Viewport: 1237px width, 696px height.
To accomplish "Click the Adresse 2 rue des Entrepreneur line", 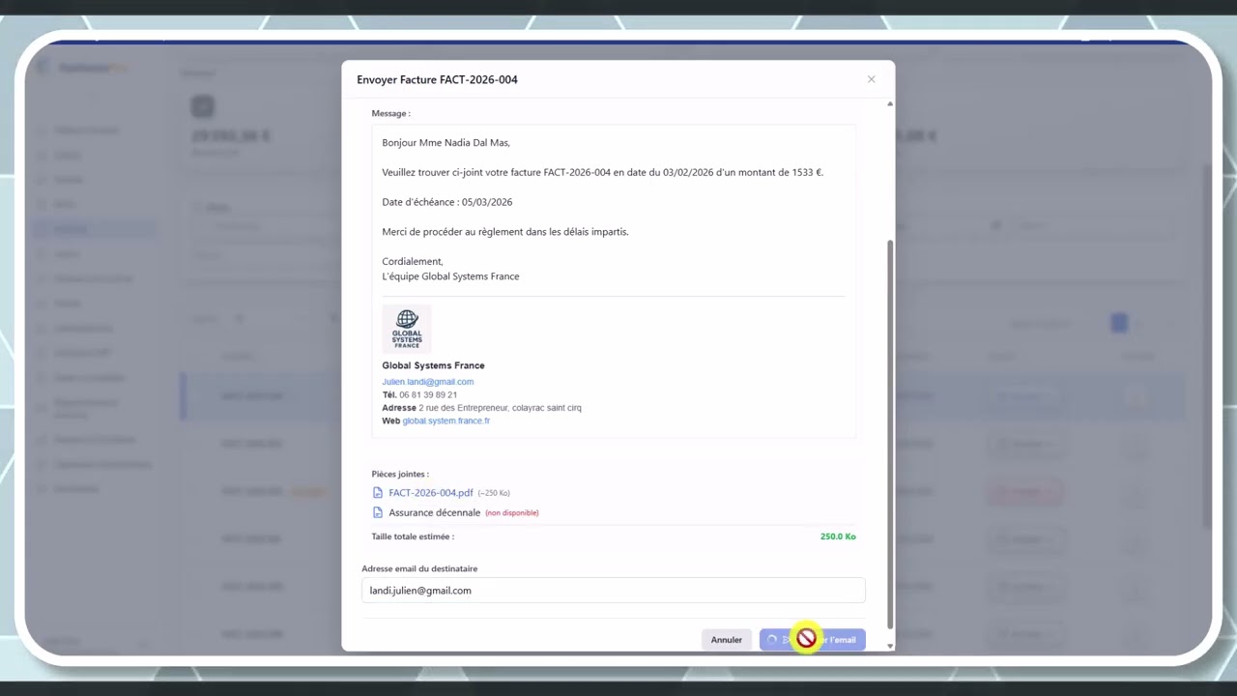I will pos(481,408).
